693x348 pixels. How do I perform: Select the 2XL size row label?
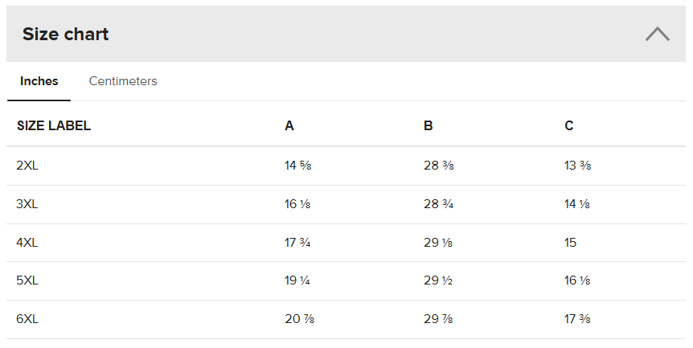tap(27, 166)
